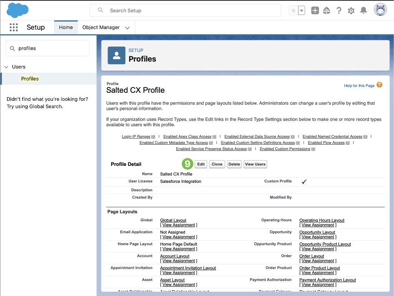Open the Setup gear icon
This screenshot has width=394, height=296.
pos(351,11)
